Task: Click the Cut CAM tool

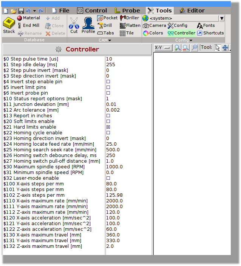Action: 74,25
